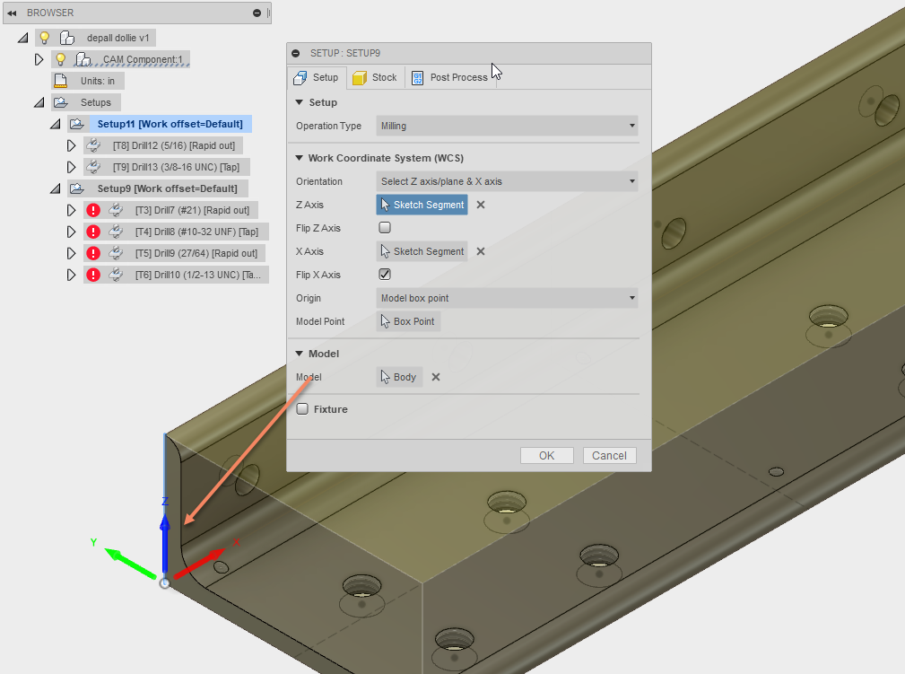
Task: Cancel the SETUP9 dialog
Action: [609, 455]
